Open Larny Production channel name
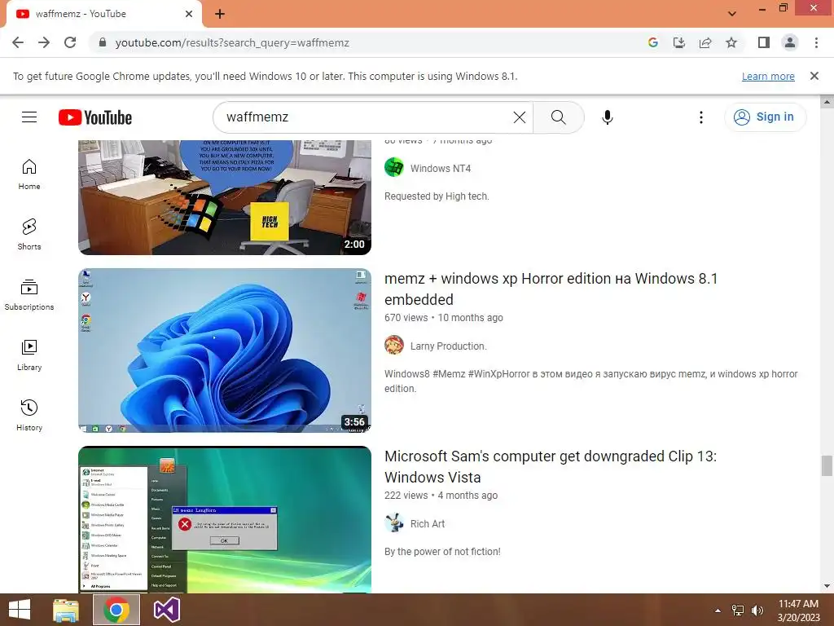834x626 pixels. pos(449,346)
